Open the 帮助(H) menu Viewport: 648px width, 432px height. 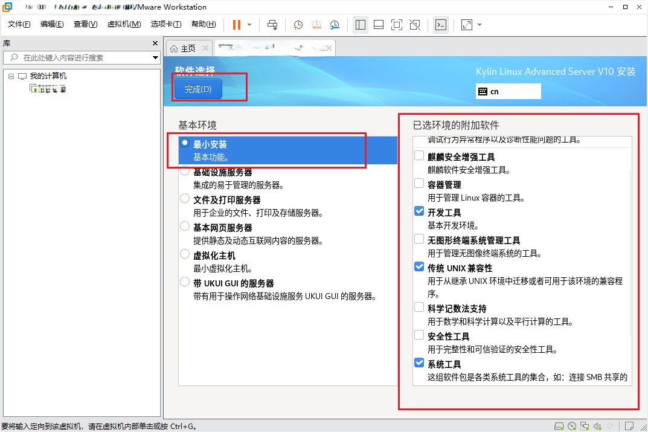click(x=204, y=24)
